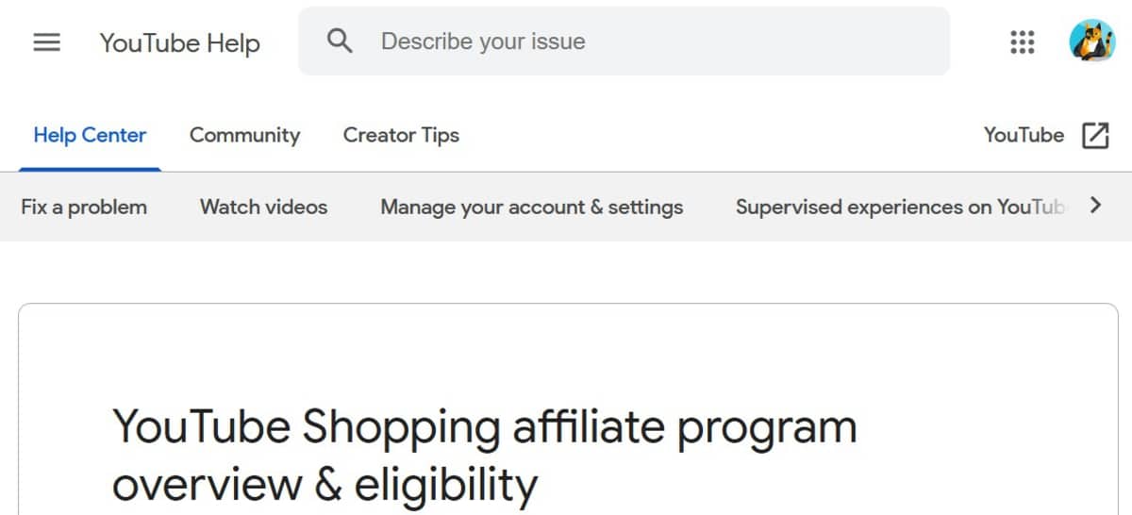Open the main hamburger menu

point(46,42)
